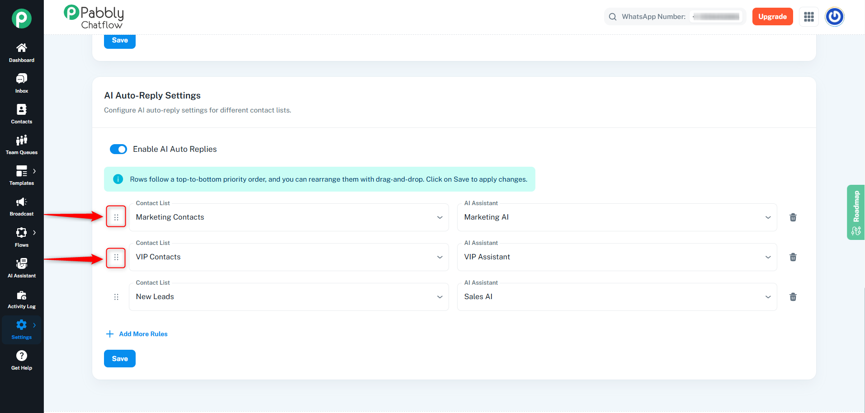The image size is (865, 413).
Task: Open Marketing AI assistant dropdown
Action: point(617,217)
